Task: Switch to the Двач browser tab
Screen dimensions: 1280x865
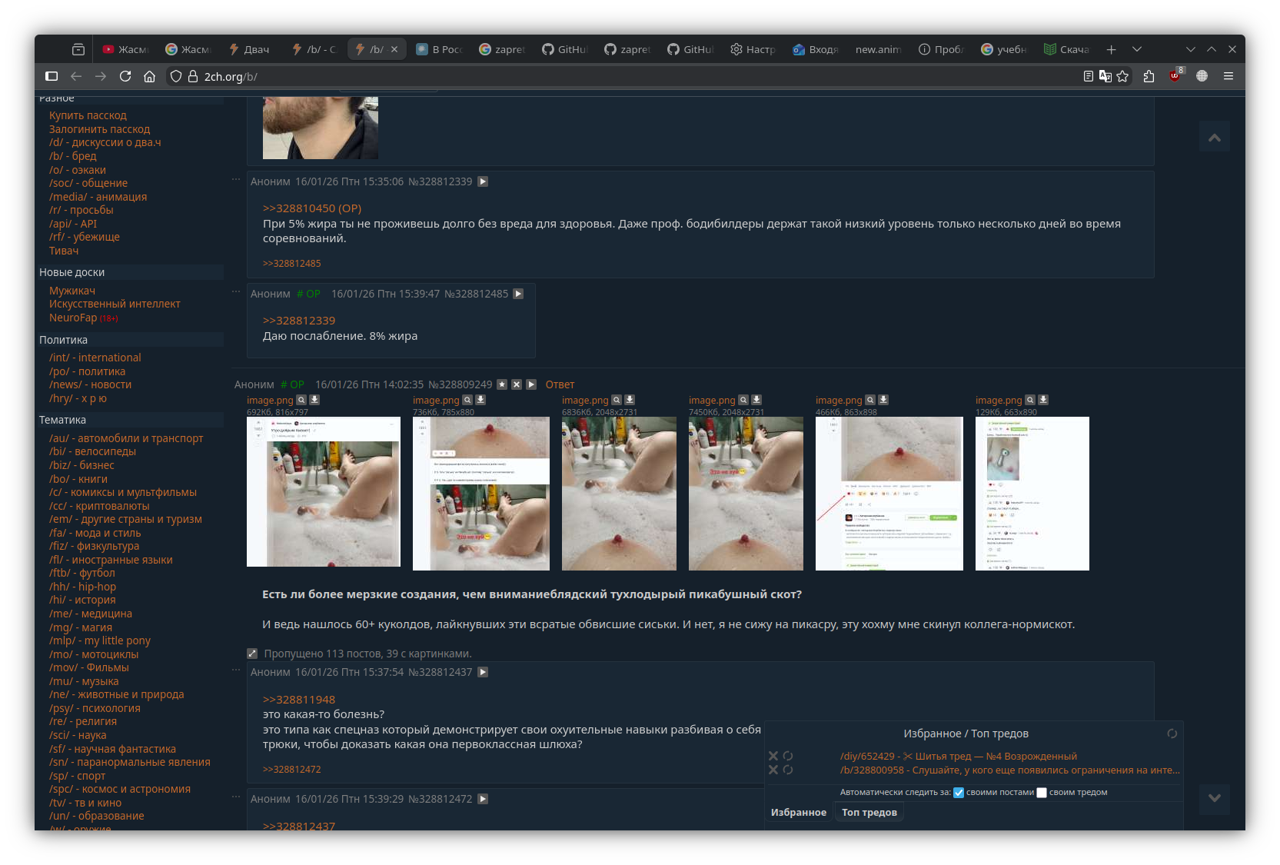Action: pos(250,49)
